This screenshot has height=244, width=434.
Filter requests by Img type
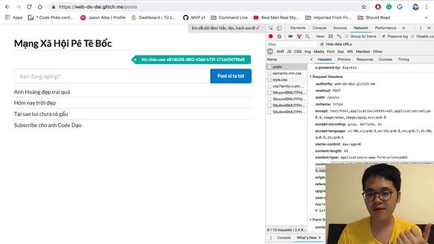(307, 52)
